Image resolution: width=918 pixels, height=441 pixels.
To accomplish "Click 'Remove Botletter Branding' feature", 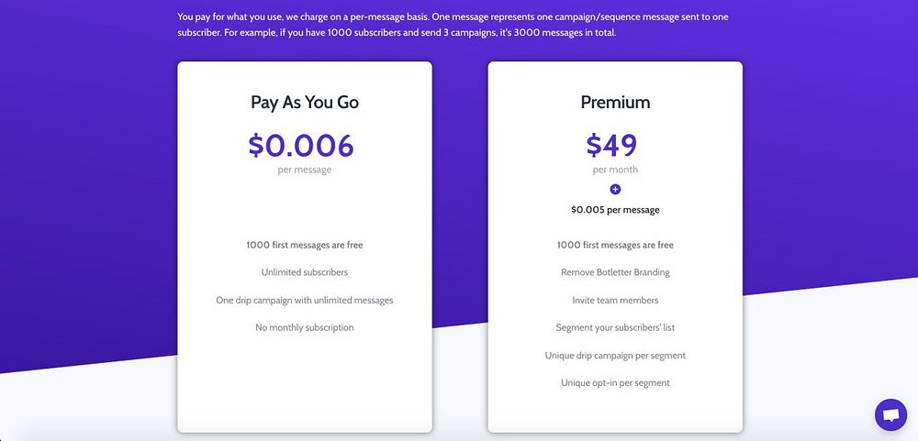I will coord(615,272).
